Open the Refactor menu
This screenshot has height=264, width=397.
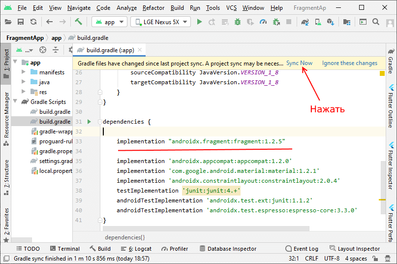pos(153,8)
